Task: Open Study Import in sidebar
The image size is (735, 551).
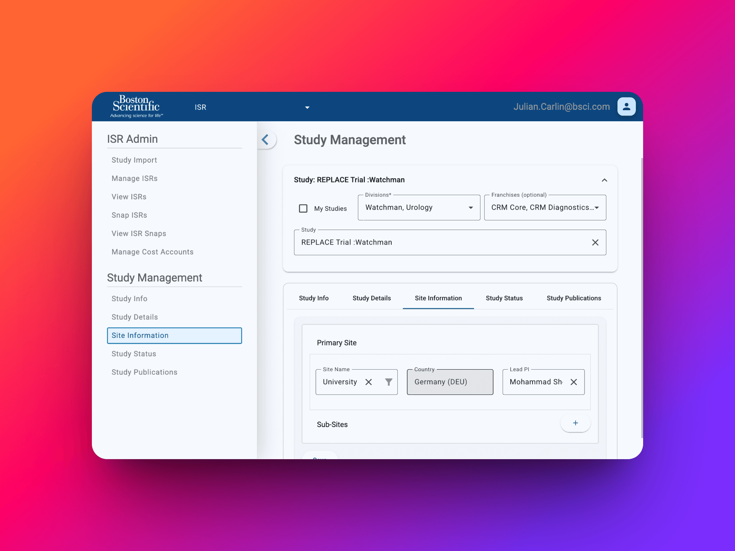Action: click(134, 160)
